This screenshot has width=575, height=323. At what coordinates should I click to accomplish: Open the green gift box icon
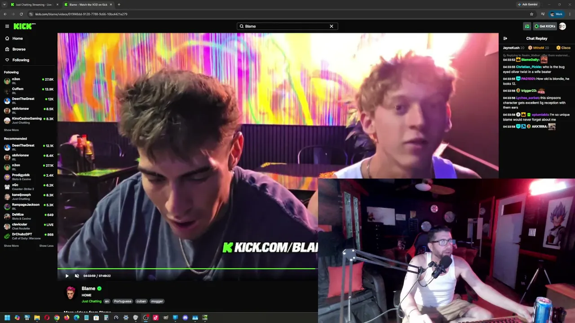pos(527,26)
